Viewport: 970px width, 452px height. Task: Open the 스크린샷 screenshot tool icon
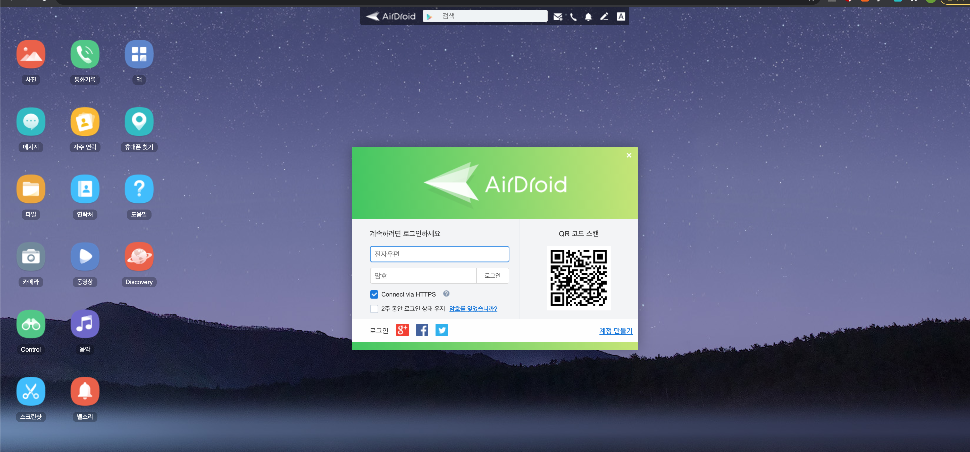pos(31,391)
